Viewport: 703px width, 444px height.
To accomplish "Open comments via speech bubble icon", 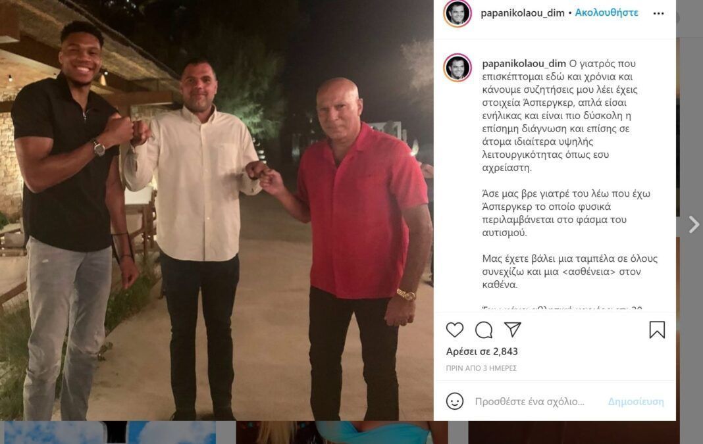I will pyautogui.click(x=484, y=330).
